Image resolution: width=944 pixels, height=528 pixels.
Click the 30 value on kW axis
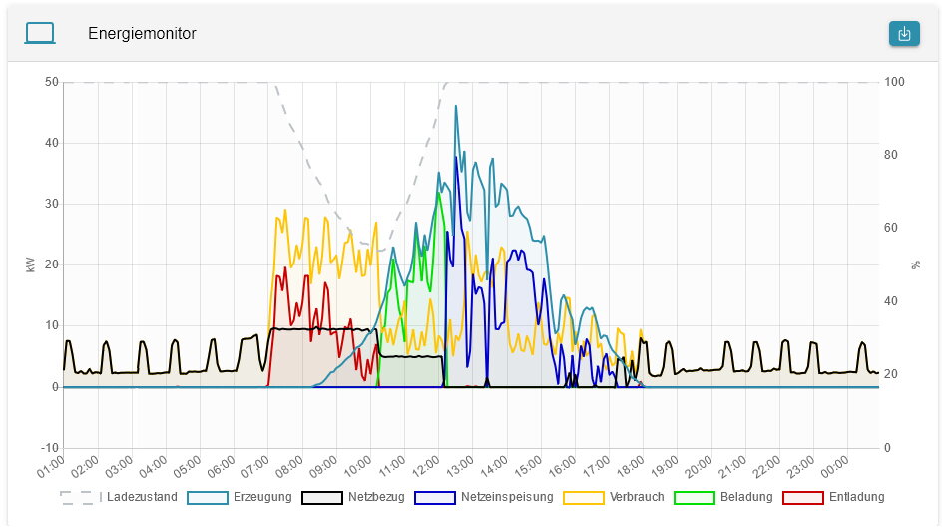click(x=52, y=204)
